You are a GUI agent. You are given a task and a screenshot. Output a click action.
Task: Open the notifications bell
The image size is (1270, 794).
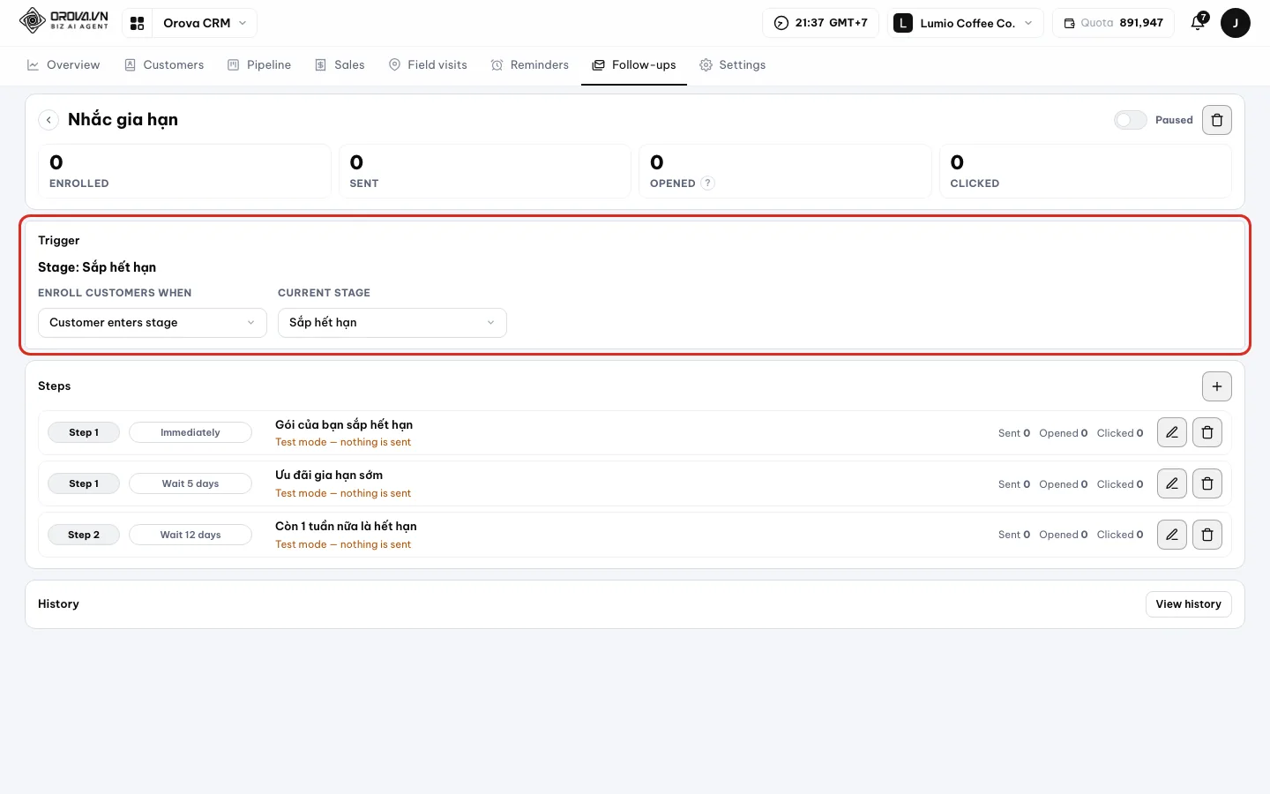[x=1198, y=23]
